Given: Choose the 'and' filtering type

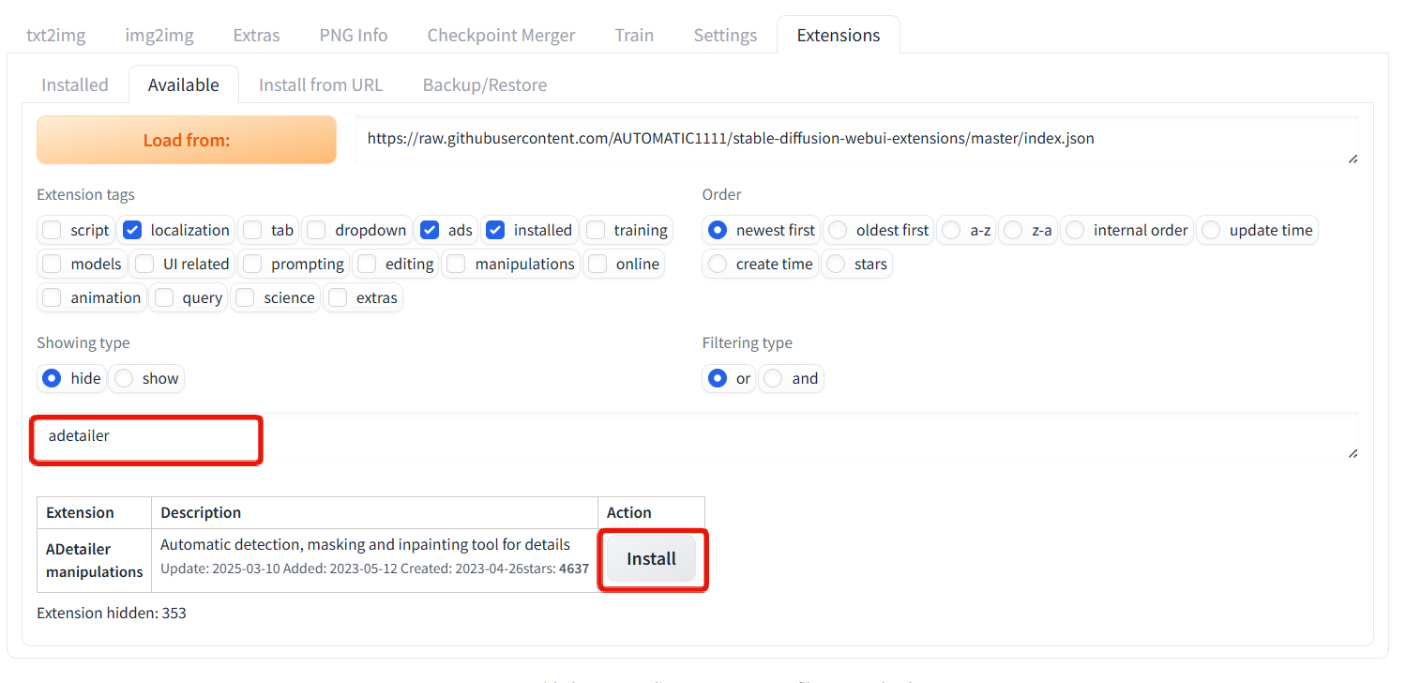Looking at the screenshot, I should pyautogui.click(x=773, y=378).
